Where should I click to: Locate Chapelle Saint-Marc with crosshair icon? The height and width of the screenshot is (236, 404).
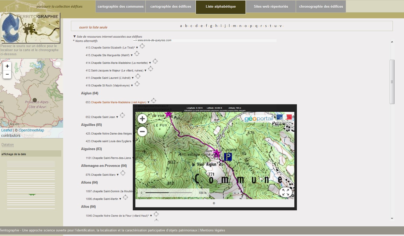click(x=123, y=173)
